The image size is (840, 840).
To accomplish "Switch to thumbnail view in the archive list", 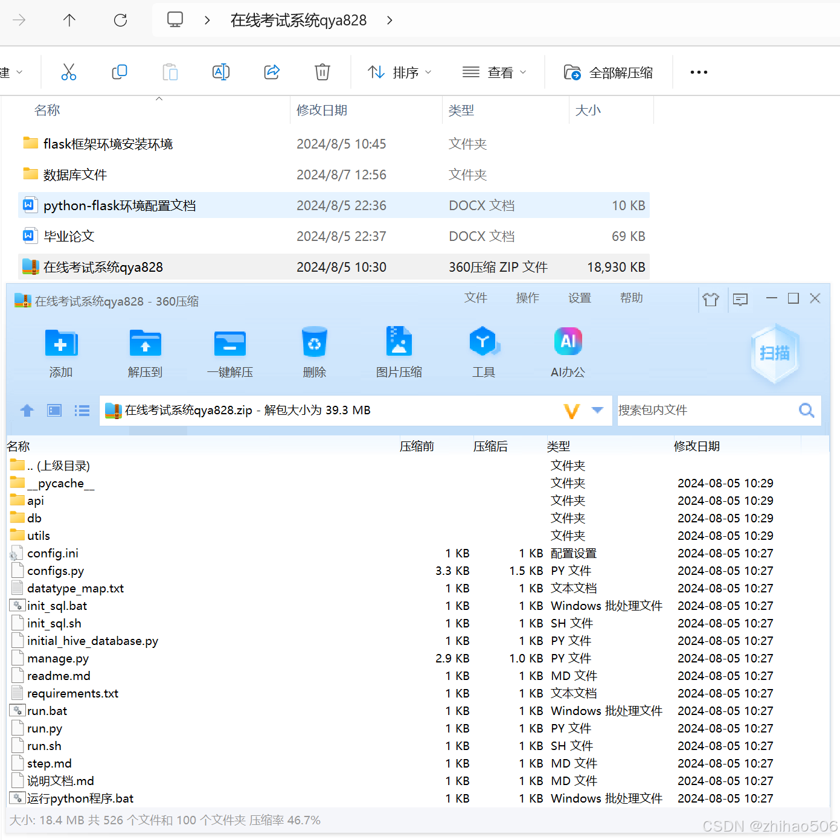I will click(54, 411).
